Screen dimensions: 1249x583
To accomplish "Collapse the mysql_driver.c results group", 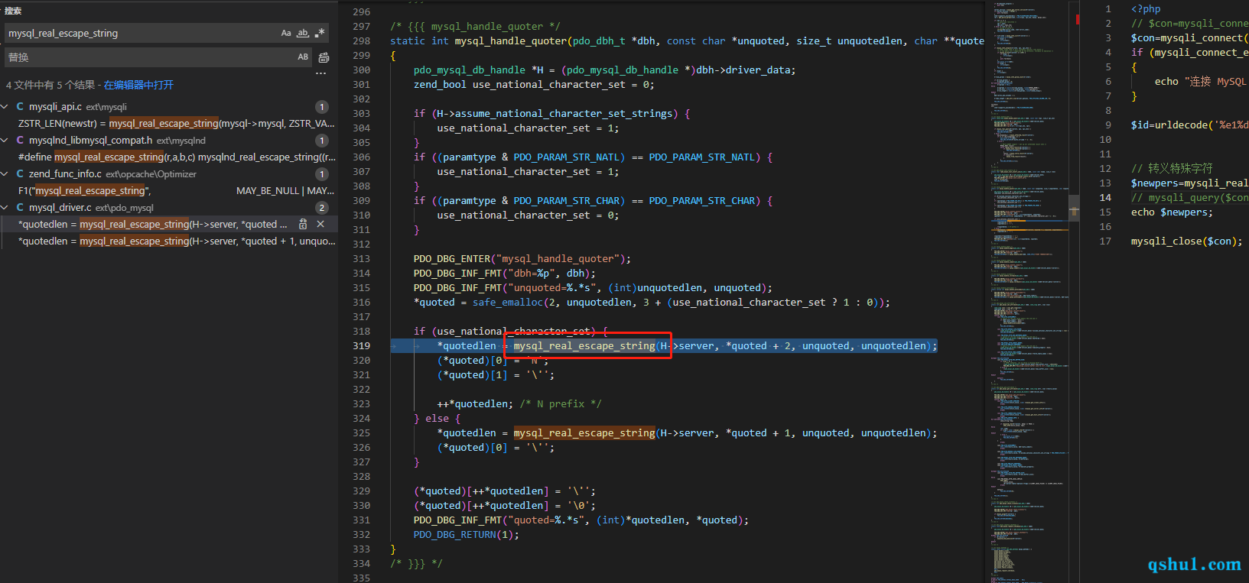I will [x=6, y=208].
